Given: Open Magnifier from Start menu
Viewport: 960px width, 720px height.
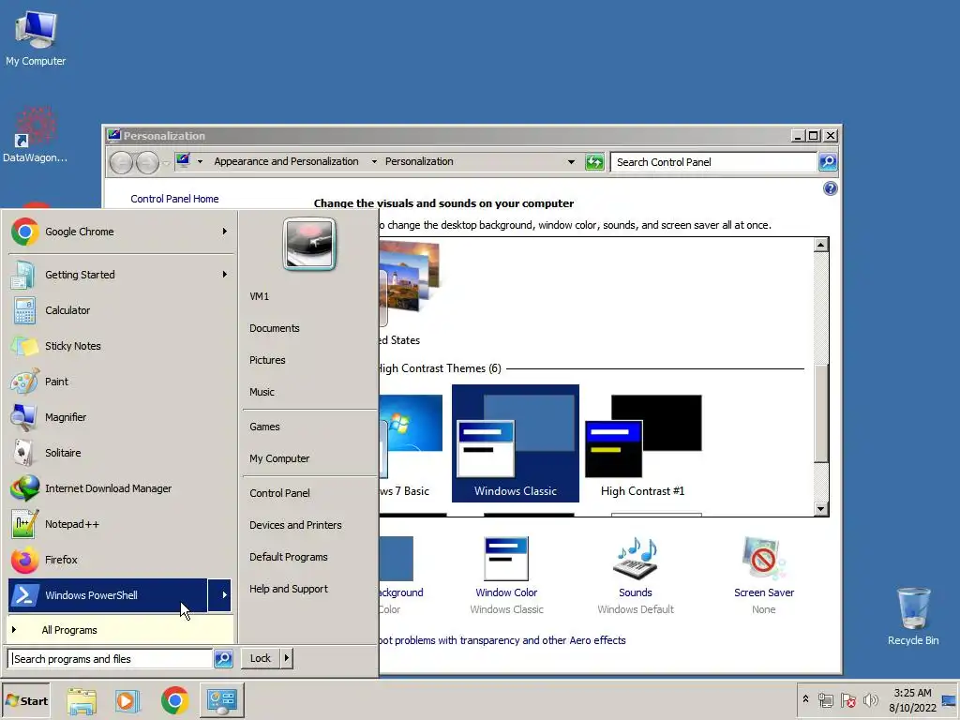Looking at the screenshot, I should (x=120, y=417).
